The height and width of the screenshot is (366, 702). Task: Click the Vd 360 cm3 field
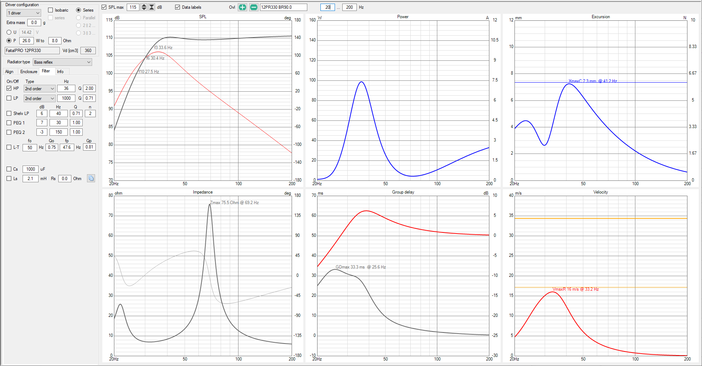pos(88,51)
